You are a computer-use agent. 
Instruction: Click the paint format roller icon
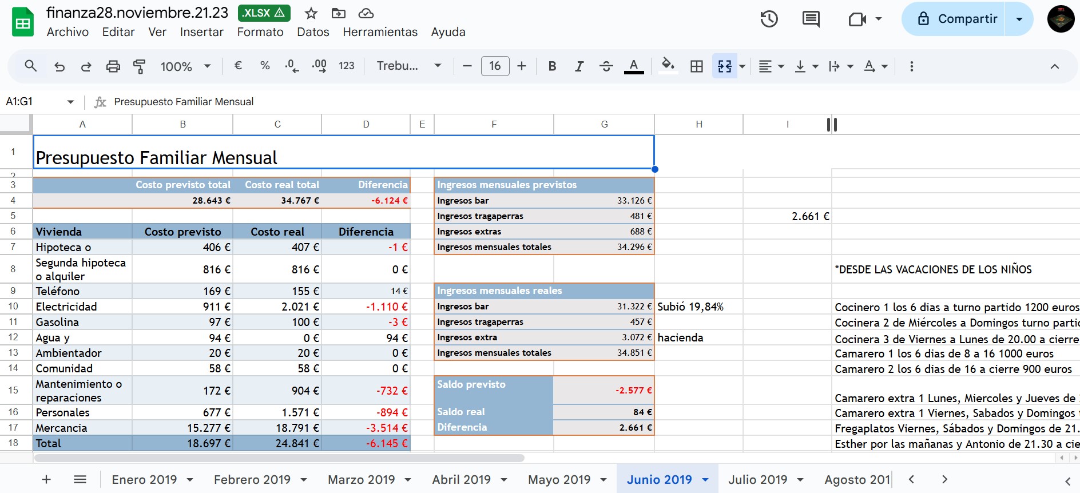139,66
